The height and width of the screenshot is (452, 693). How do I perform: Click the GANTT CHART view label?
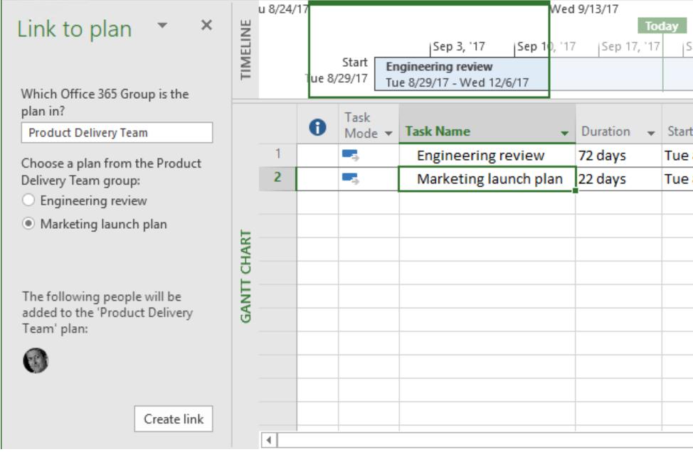coord(245,276)
